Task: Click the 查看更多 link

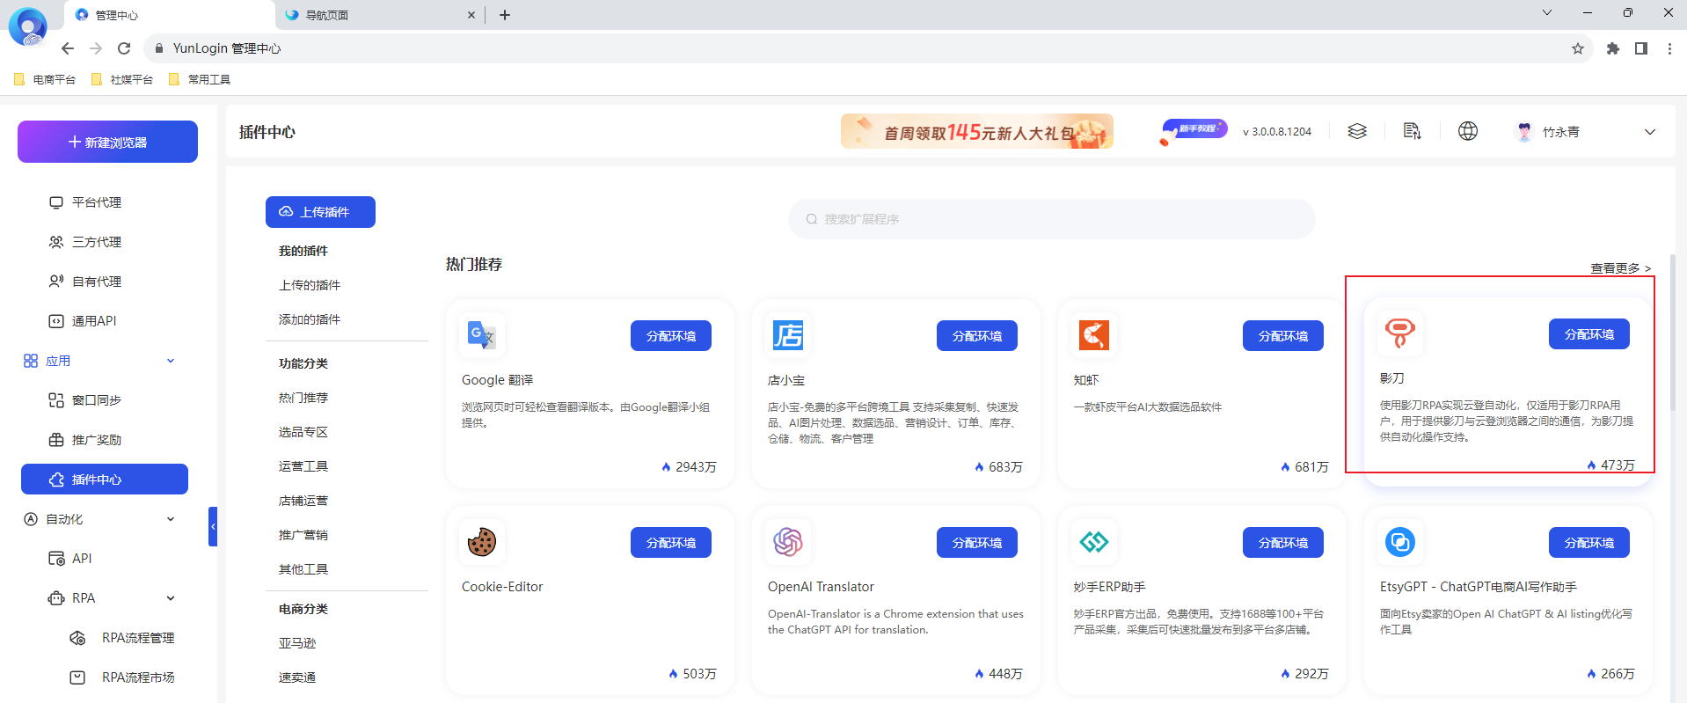Action: 1621,268
